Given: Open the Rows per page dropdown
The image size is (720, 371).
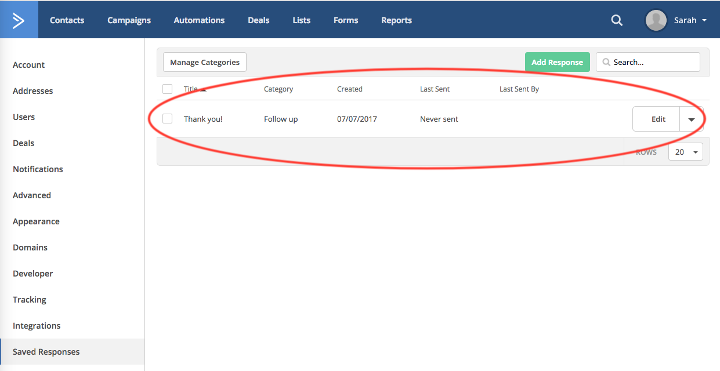Looking at the screenshot, I should tap(685, 152).
